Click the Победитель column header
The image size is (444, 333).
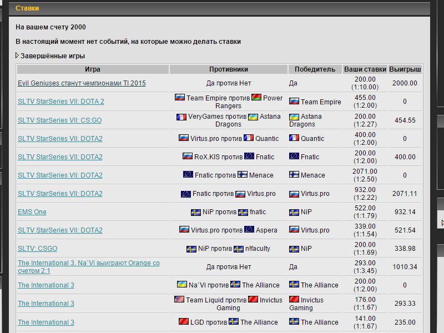(x=315, y=69)
